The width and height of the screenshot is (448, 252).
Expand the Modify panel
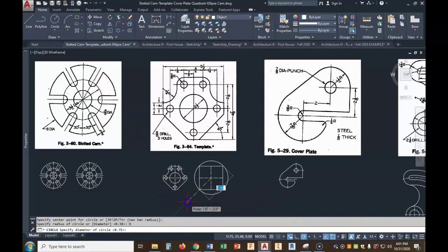[110, 37]
